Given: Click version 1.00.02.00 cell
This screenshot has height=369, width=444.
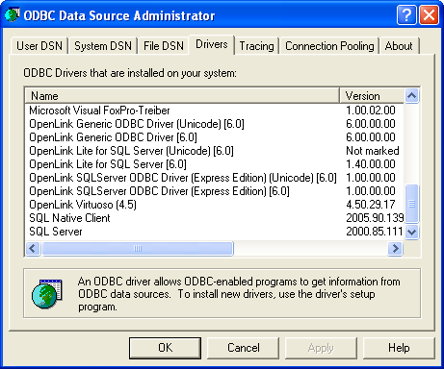Looking at the screenshot, I should 371,111.
